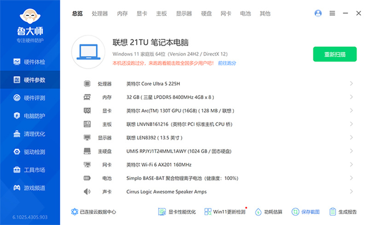The width and height of the screenshot is (368, 225).
Task: Click the Cirrus Logic Awesome Speaker Amps text
Action: point(167,192)
